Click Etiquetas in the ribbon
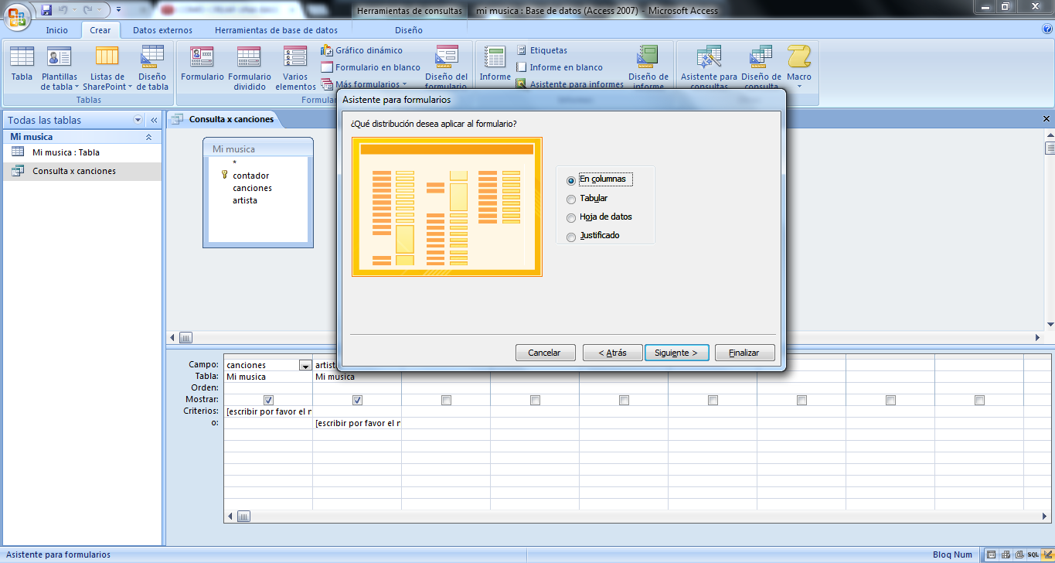Viewport: 1055px width, 563px height. pos(541,50)
